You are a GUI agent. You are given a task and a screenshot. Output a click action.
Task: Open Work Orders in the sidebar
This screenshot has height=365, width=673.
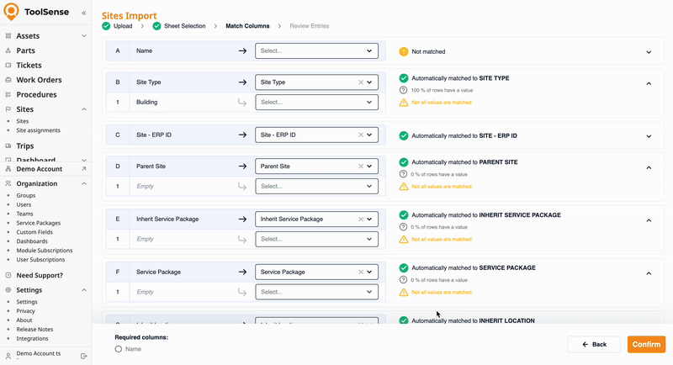pyautogui.click(x=39, y=80)
